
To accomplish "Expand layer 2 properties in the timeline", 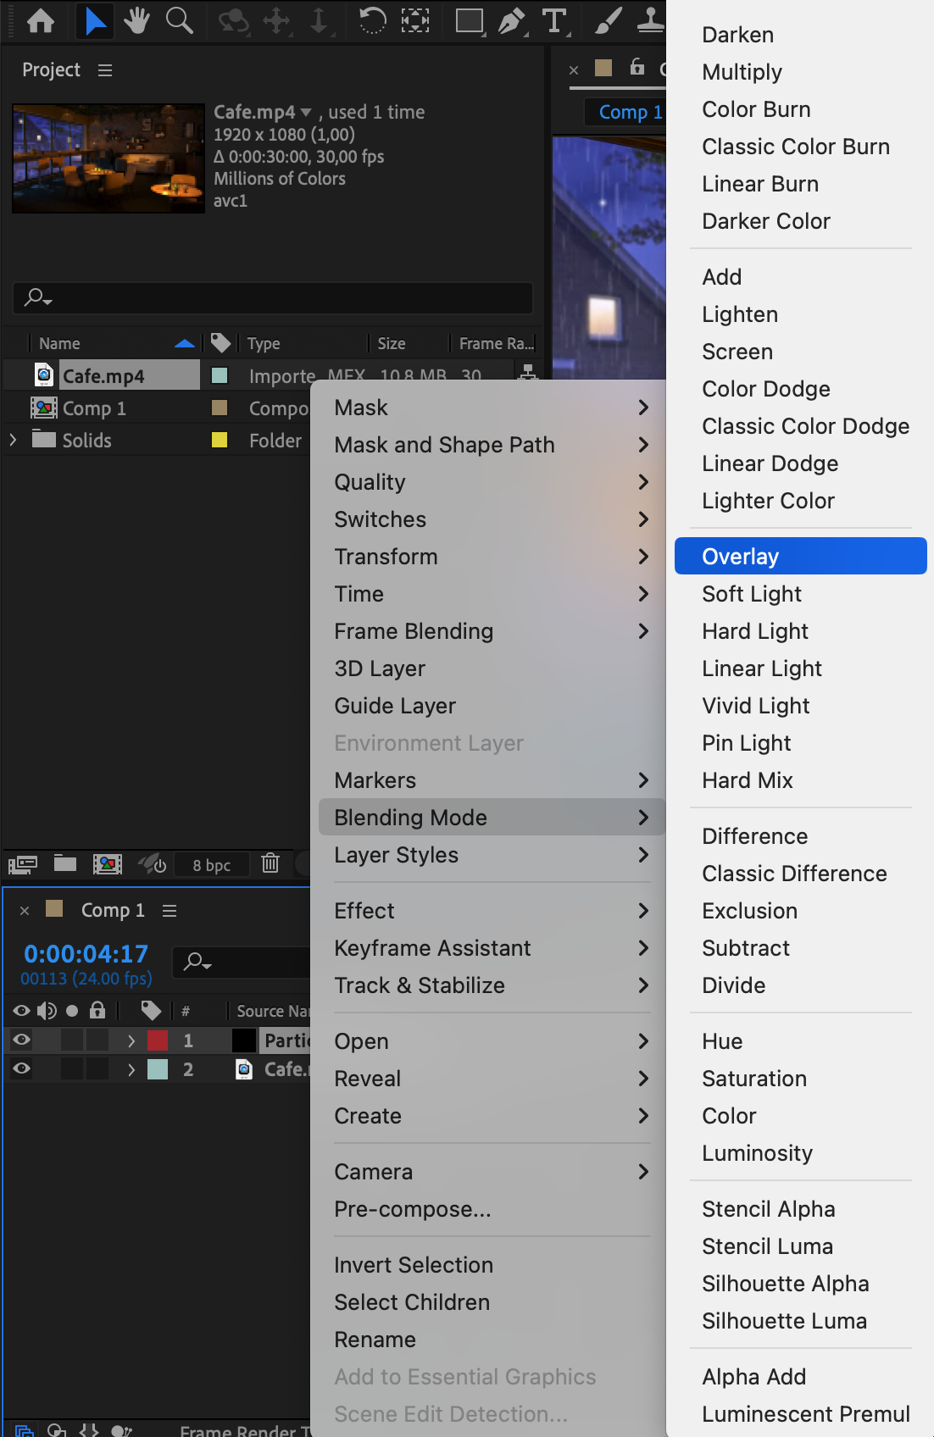I will click(131, 1069).
